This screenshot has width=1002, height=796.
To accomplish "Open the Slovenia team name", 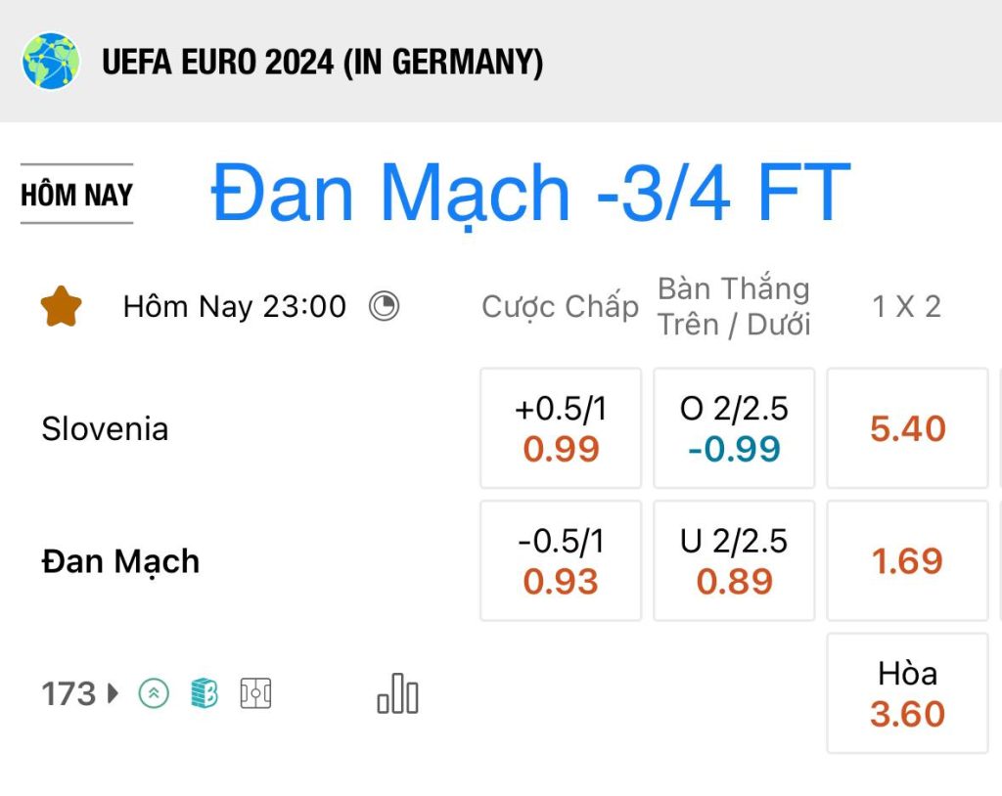I will pyautogui.click(x=105, y=428).
